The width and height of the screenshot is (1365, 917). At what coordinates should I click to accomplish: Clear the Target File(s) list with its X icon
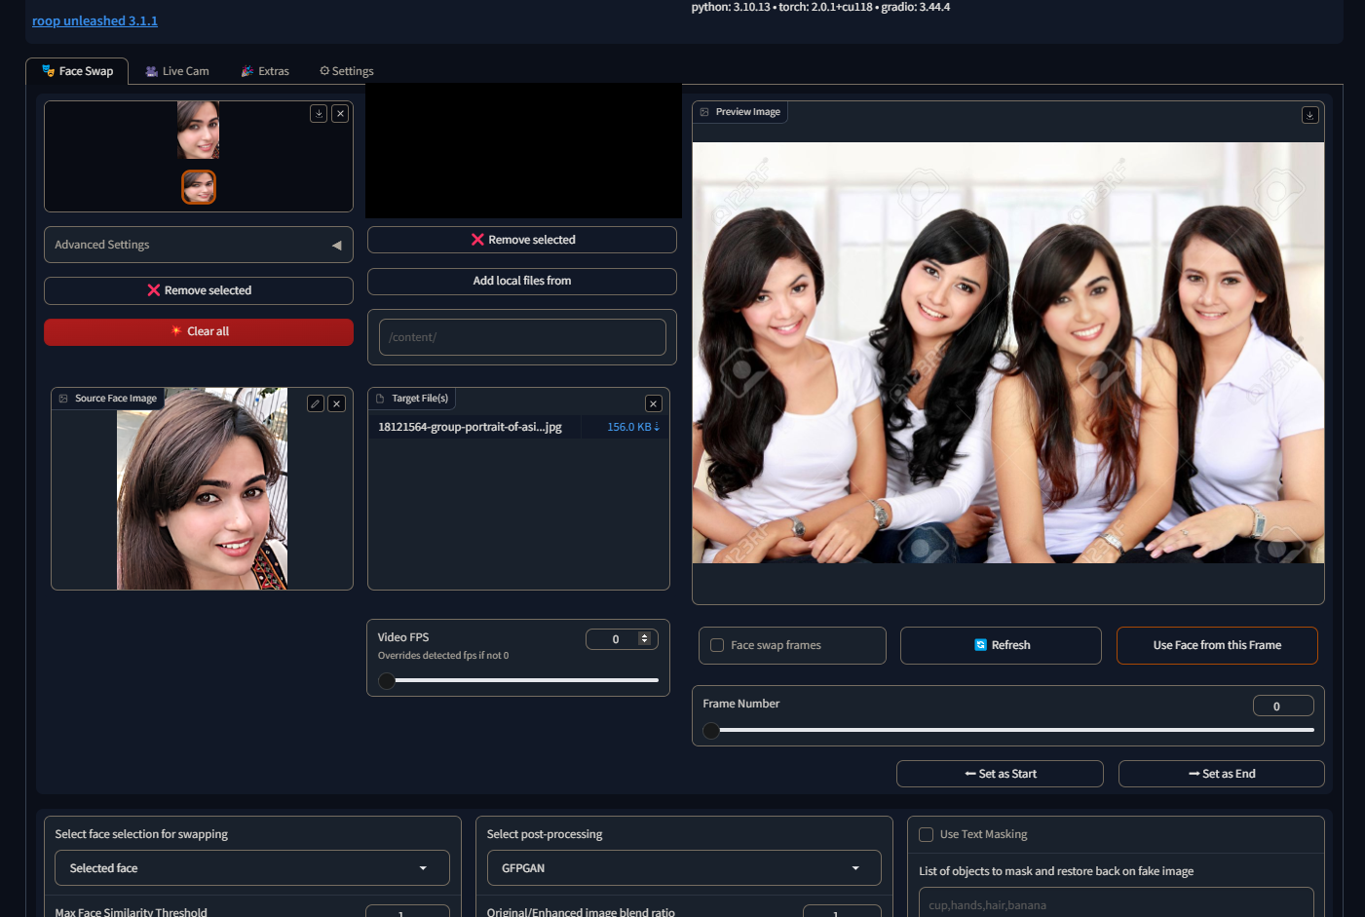click(653, 402)
